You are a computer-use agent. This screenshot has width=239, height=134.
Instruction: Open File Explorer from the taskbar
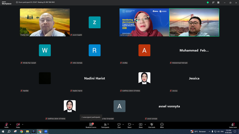(27, 131)
